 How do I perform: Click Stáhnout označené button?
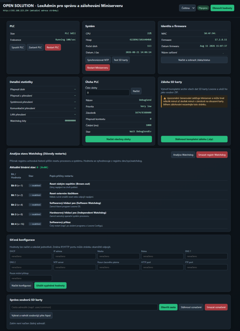(x=191, y=307)
